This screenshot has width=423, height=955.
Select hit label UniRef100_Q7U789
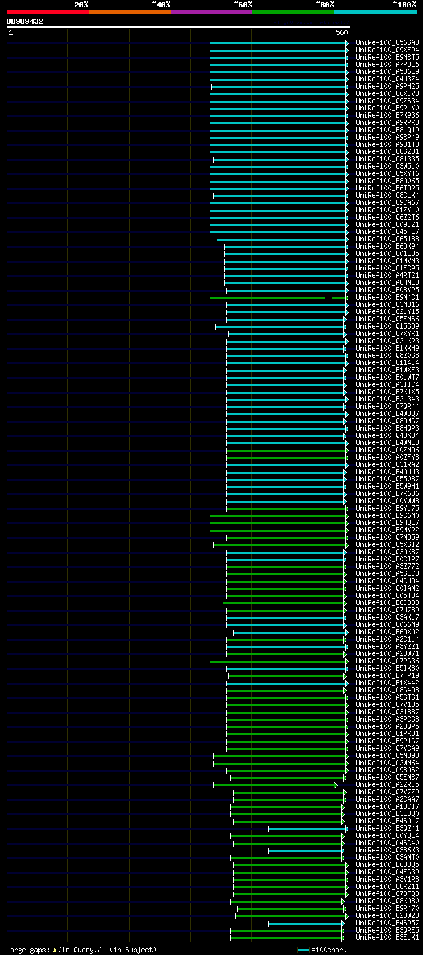387,610
